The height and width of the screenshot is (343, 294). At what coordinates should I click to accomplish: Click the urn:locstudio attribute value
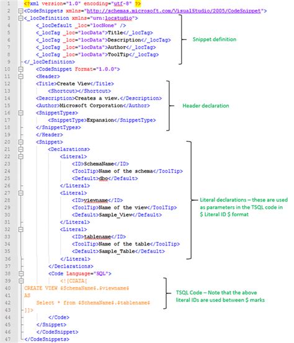pyautogui.click(x=112, y=18)
